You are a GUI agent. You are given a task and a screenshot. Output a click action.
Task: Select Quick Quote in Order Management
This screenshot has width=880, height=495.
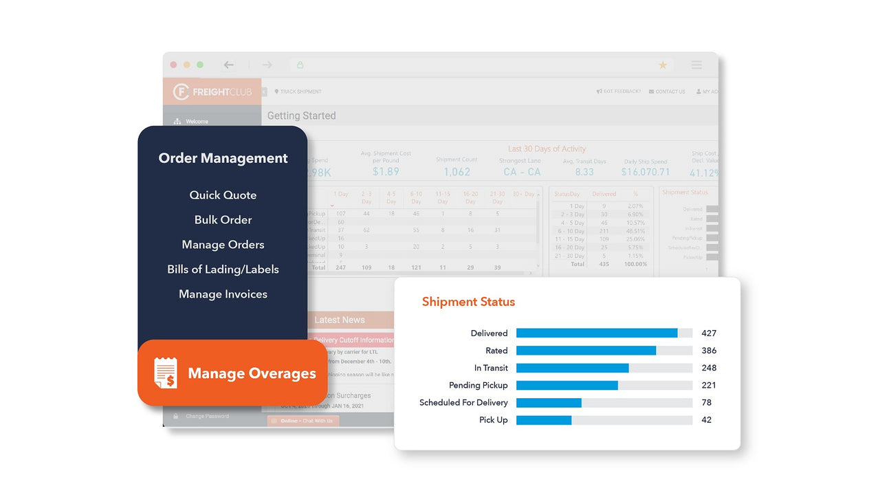[223, 195]
